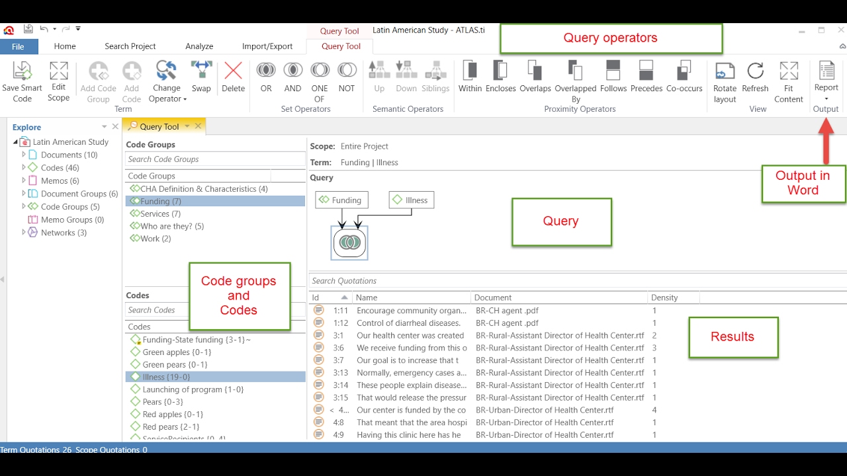Close the Query Tool document tab

click(x=197, y=126)
